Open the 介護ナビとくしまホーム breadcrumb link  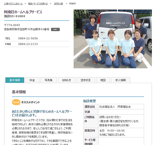[13, 4]
